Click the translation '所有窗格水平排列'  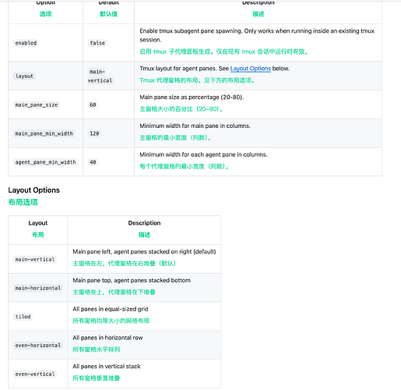pyautogui.click(x=96, y=349)
